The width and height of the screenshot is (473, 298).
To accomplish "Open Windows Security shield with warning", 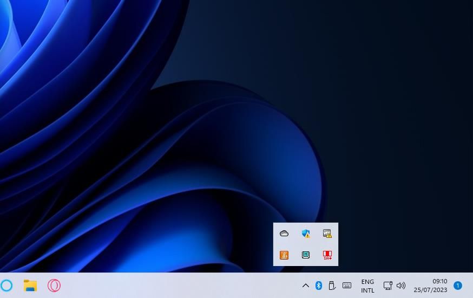I will [x=306, y=234].
